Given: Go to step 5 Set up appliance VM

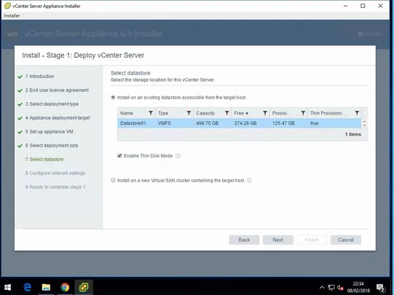Looking at the screenshot, I should pos(49,131).
